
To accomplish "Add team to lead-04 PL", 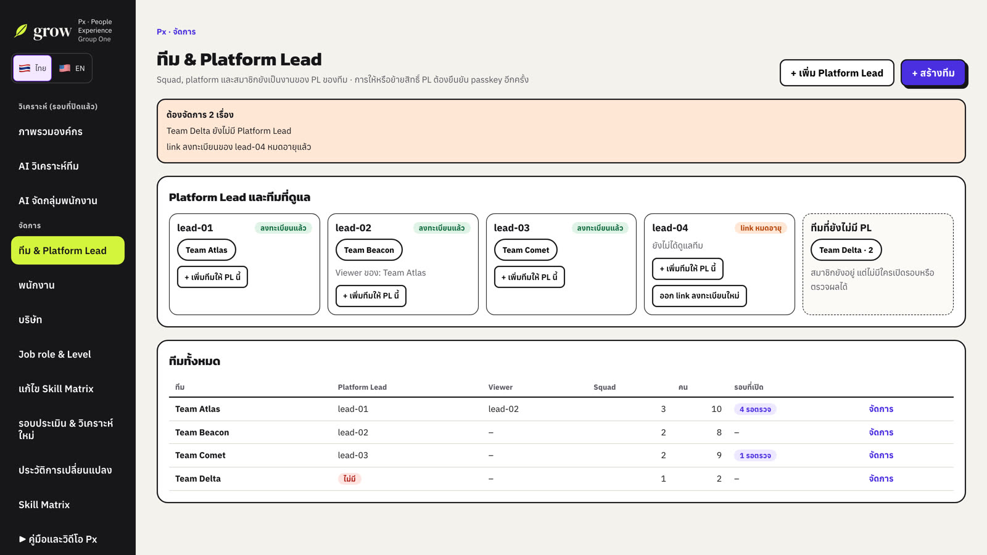I will pos(688,269).
